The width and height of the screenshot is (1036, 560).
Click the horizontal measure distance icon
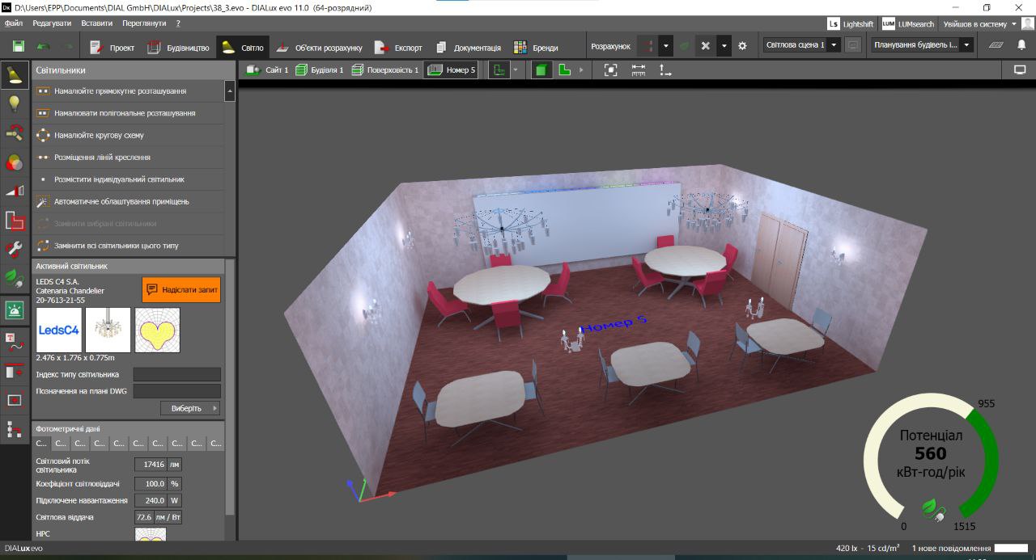pos(639,70)
